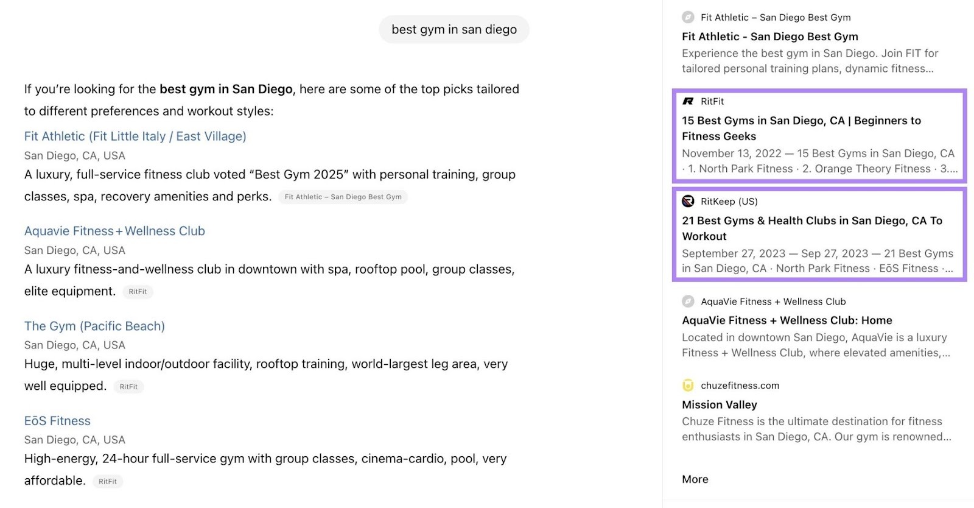974x508 pixels.
Task: Click RitFit citation chip after 'affordable'
Action: coord(108,481)
